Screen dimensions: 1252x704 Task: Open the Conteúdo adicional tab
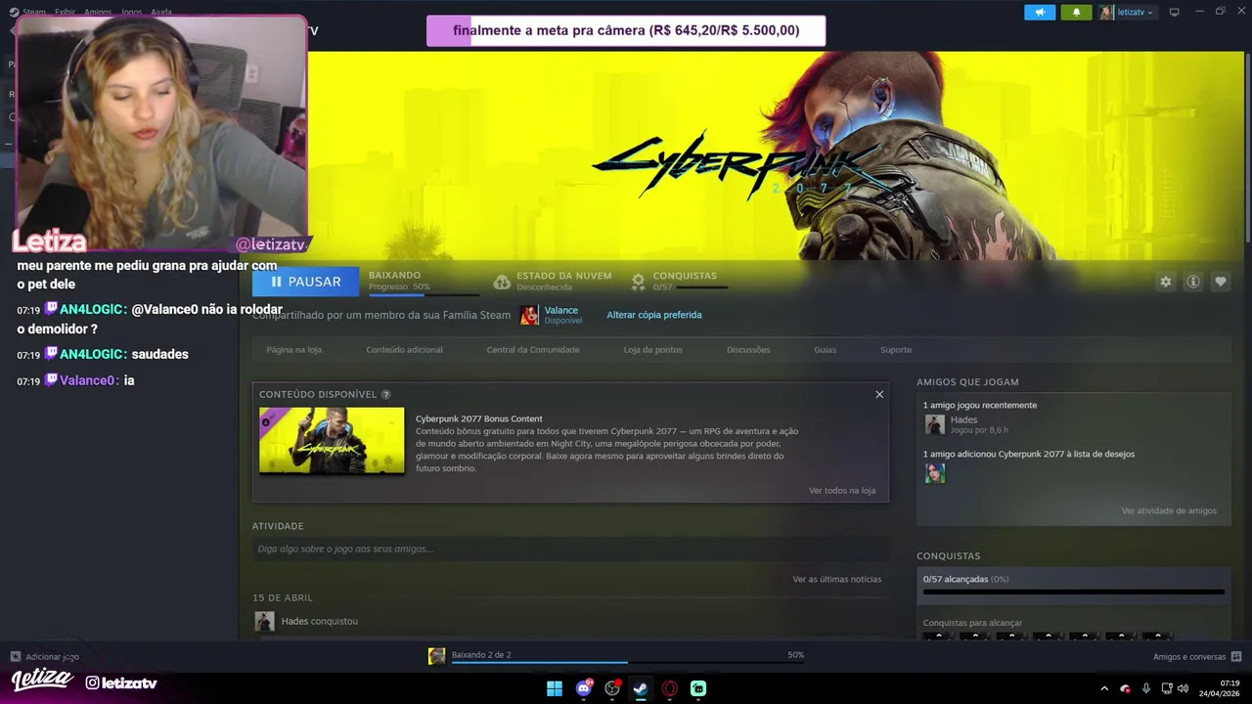tap(404, 349)
